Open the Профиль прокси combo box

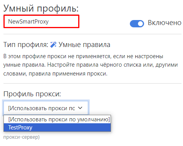point(46,108)
